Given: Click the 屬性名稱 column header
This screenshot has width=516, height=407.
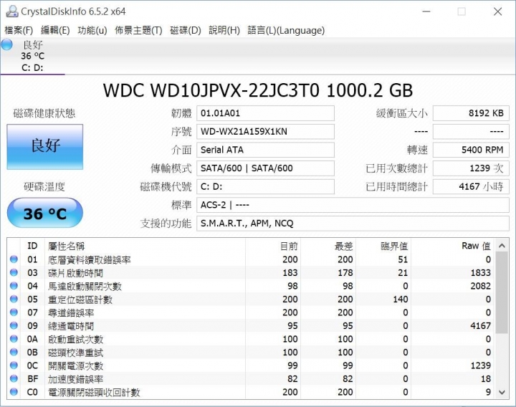Looking at the screenshot, I should pyautogui.click(x=145, y=246).
